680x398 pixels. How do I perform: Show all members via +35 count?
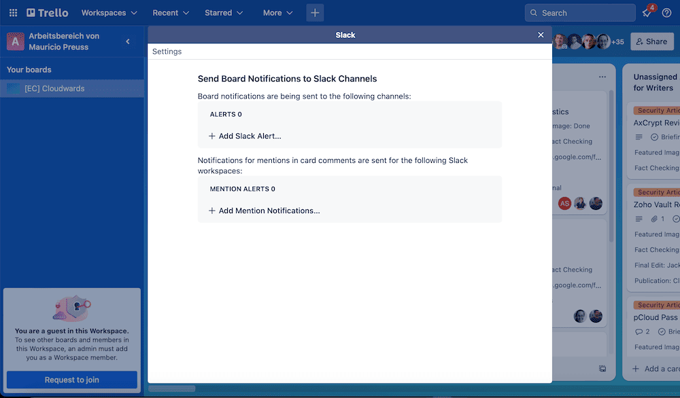pos(617,42)
